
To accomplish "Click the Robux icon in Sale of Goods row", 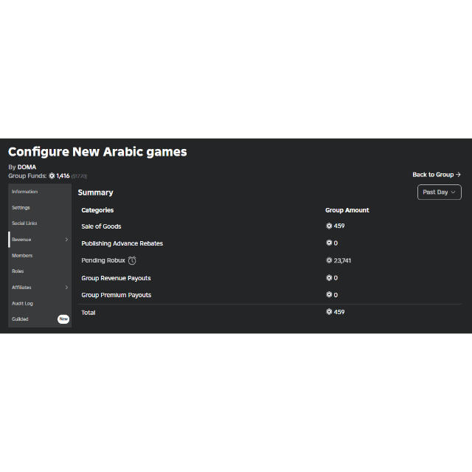I will click(329, 226).
